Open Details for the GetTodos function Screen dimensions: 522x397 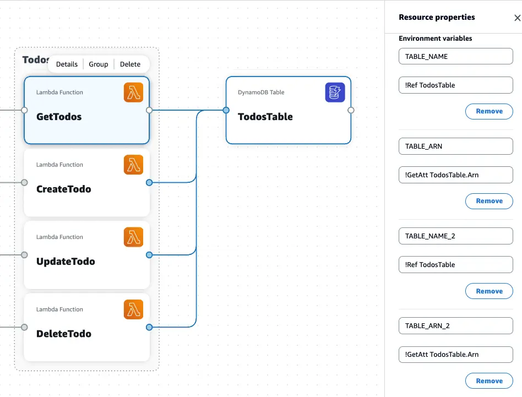point(66,64)
